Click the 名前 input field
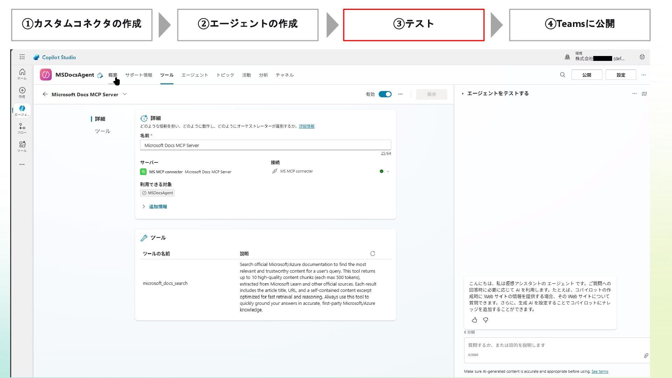672x378 pixels. (x=265, y=145)
